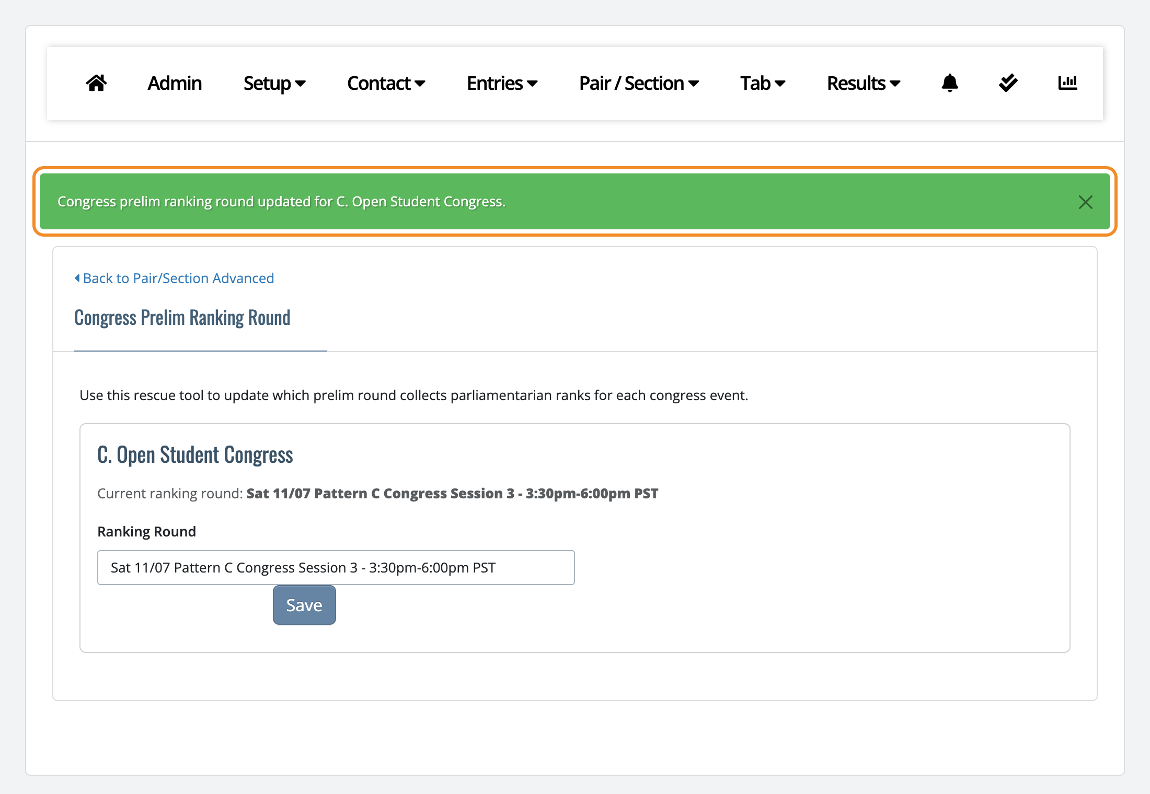Click the current ranking round bold text
The width and height of the screenshot is (1150, 794).
point(452,494)
